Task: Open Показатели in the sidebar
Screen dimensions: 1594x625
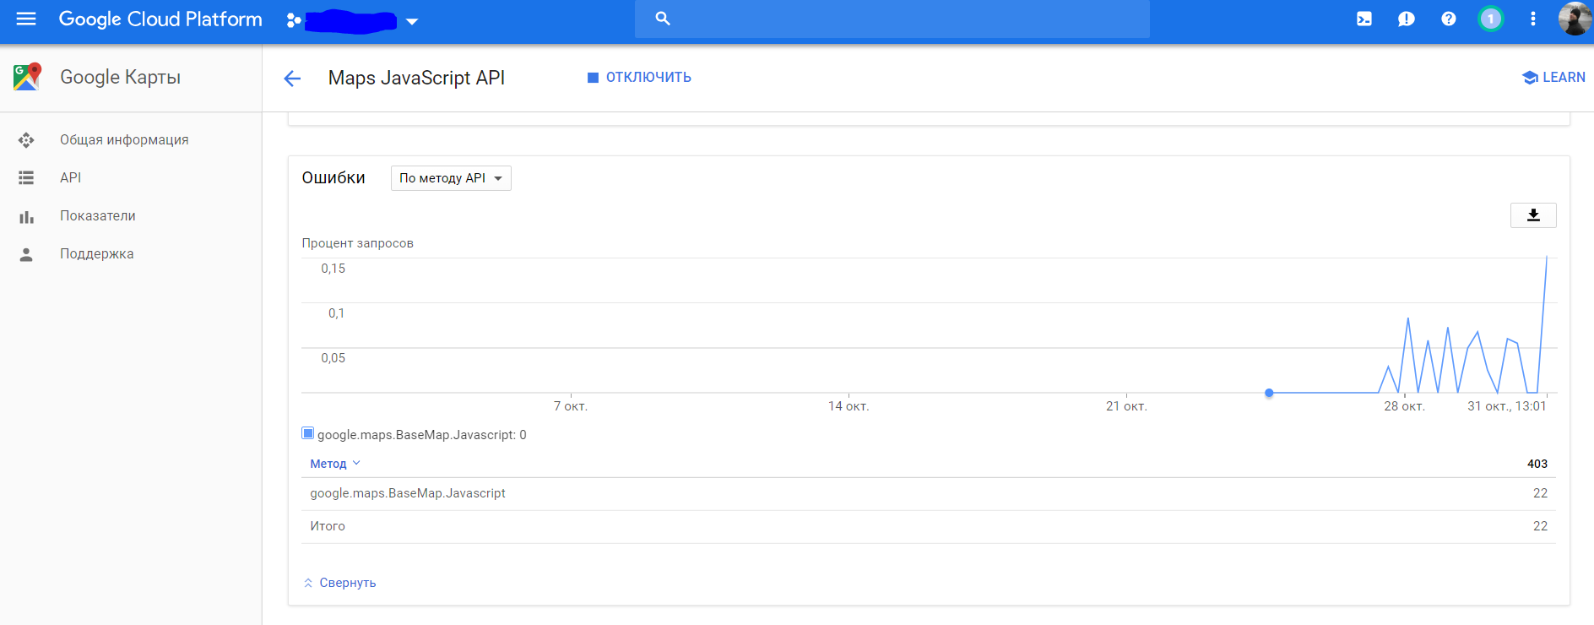Action: point(98,216)
